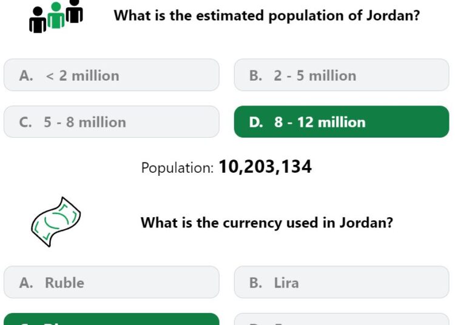Pick the 5 - 8 million answer
This screenshot has width=455, height=325.
112,122
